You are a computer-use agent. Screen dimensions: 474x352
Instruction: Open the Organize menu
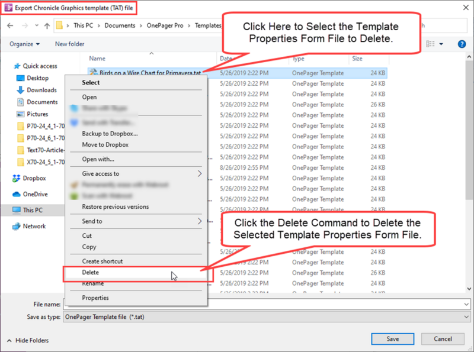click(24, 44)
